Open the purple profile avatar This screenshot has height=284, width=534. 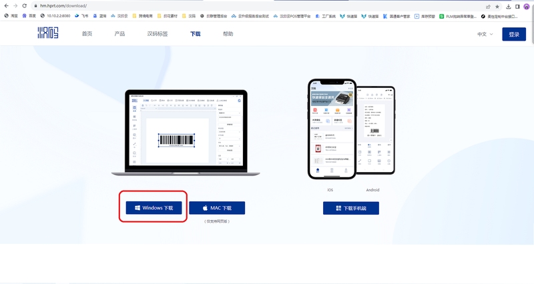coord(527,7)
